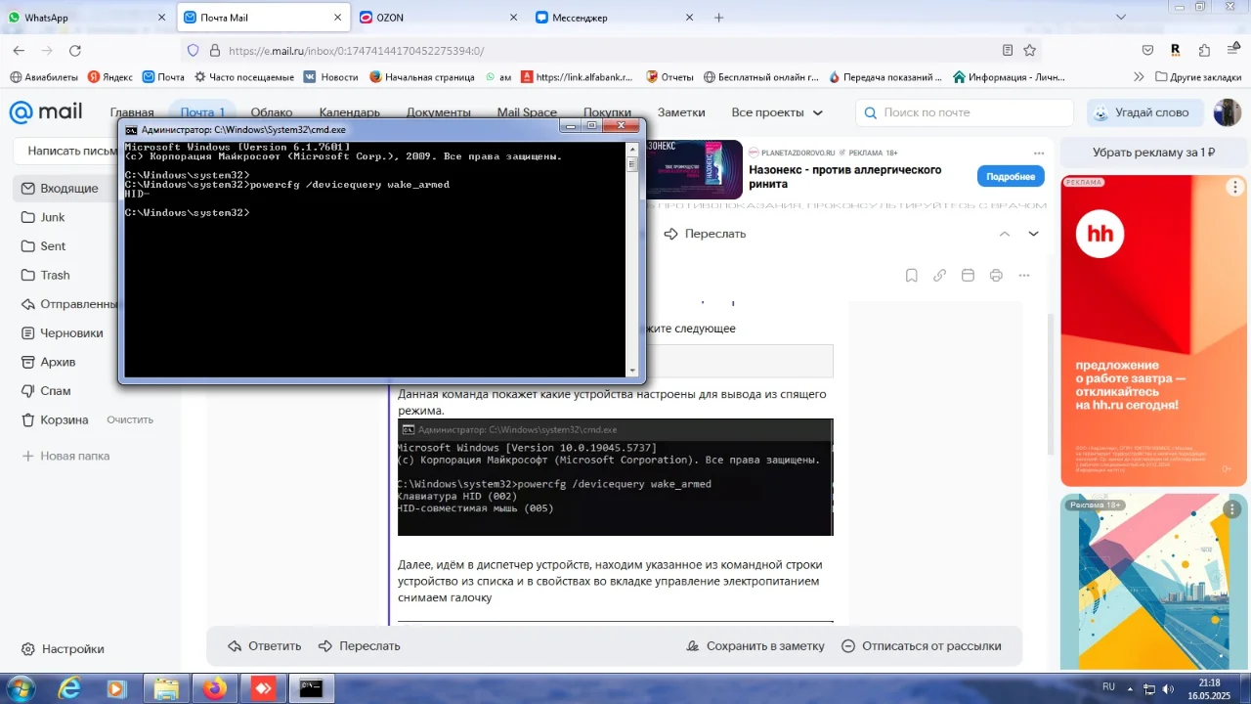Click Подробнее on the Назонекс ad
This screenshot has height=704, width=1251.
pos(1011,176)
